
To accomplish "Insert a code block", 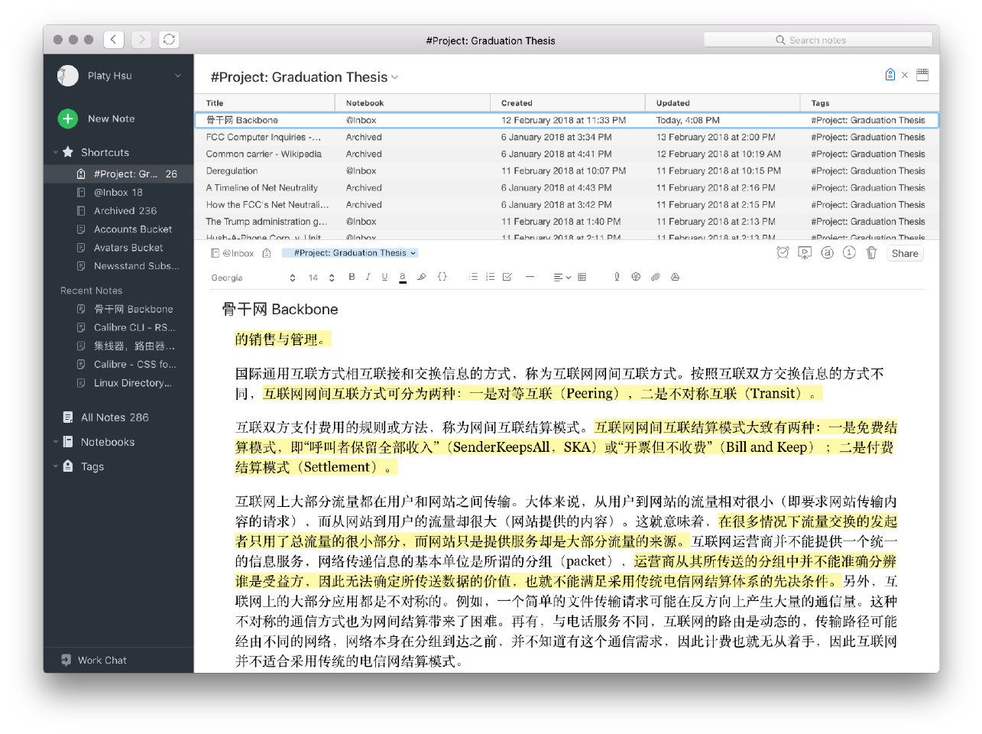I will point(442,278).
